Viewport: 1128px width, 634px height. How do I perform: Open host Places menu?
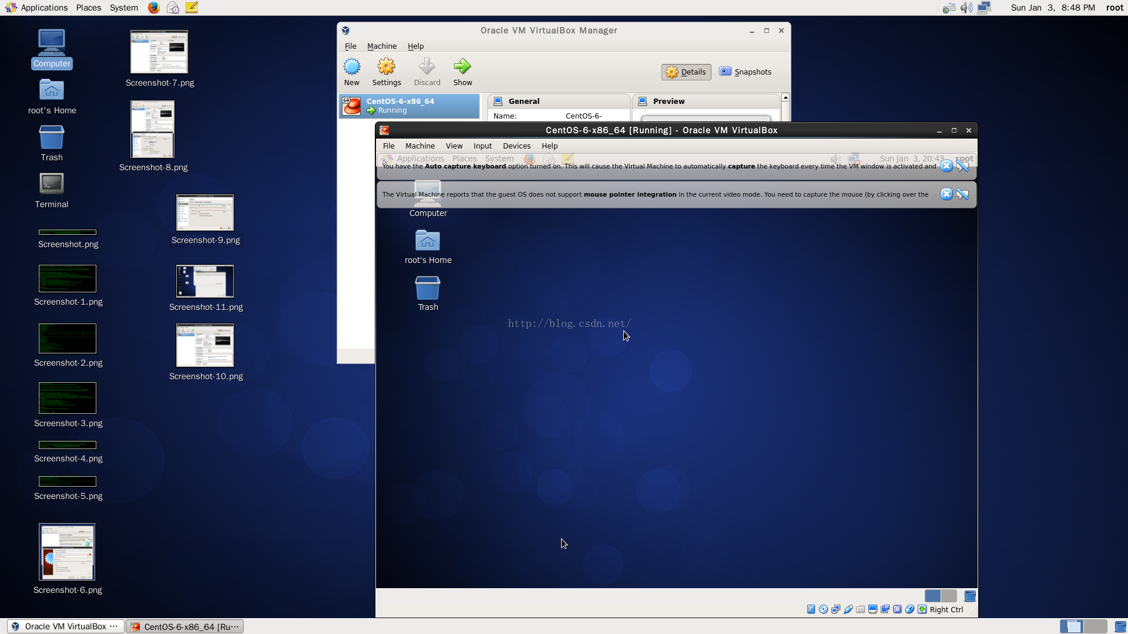(89, 8)
